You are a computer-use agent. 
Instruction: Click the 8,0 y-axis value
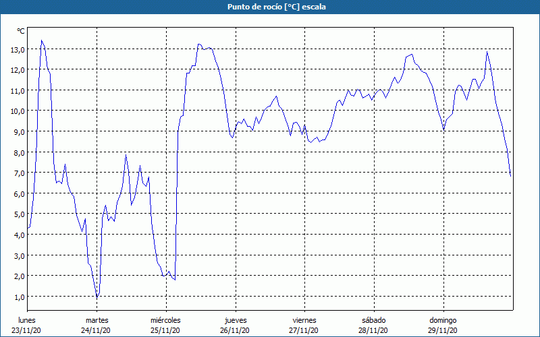(x=20, y=153)
